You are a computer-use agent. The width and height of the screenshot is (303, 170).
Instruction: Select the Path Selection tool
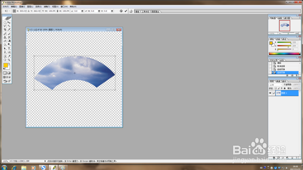click(x=5, y=48)
